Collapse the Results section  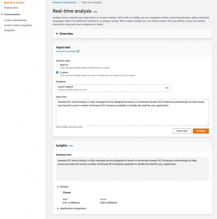click(58, 187)
